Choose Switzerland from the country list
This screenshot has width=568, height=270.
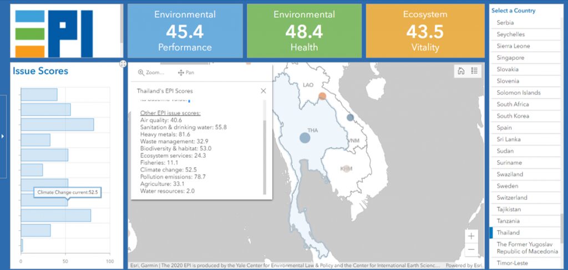click(x=511, y=198)
